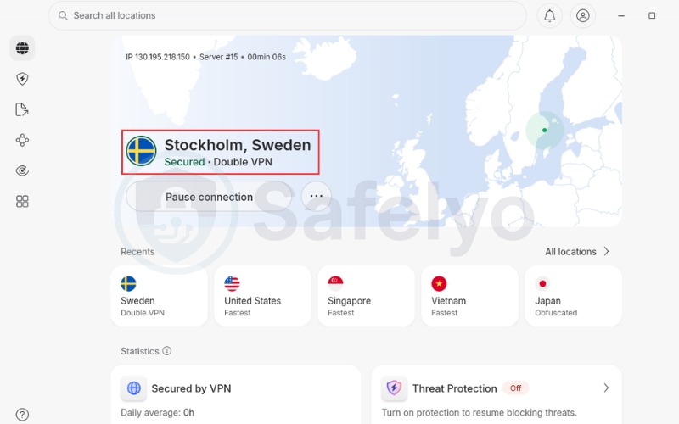Connect to the Singapore Fastest recent
This screenshot has width=679, height=424.
(366, 296)
